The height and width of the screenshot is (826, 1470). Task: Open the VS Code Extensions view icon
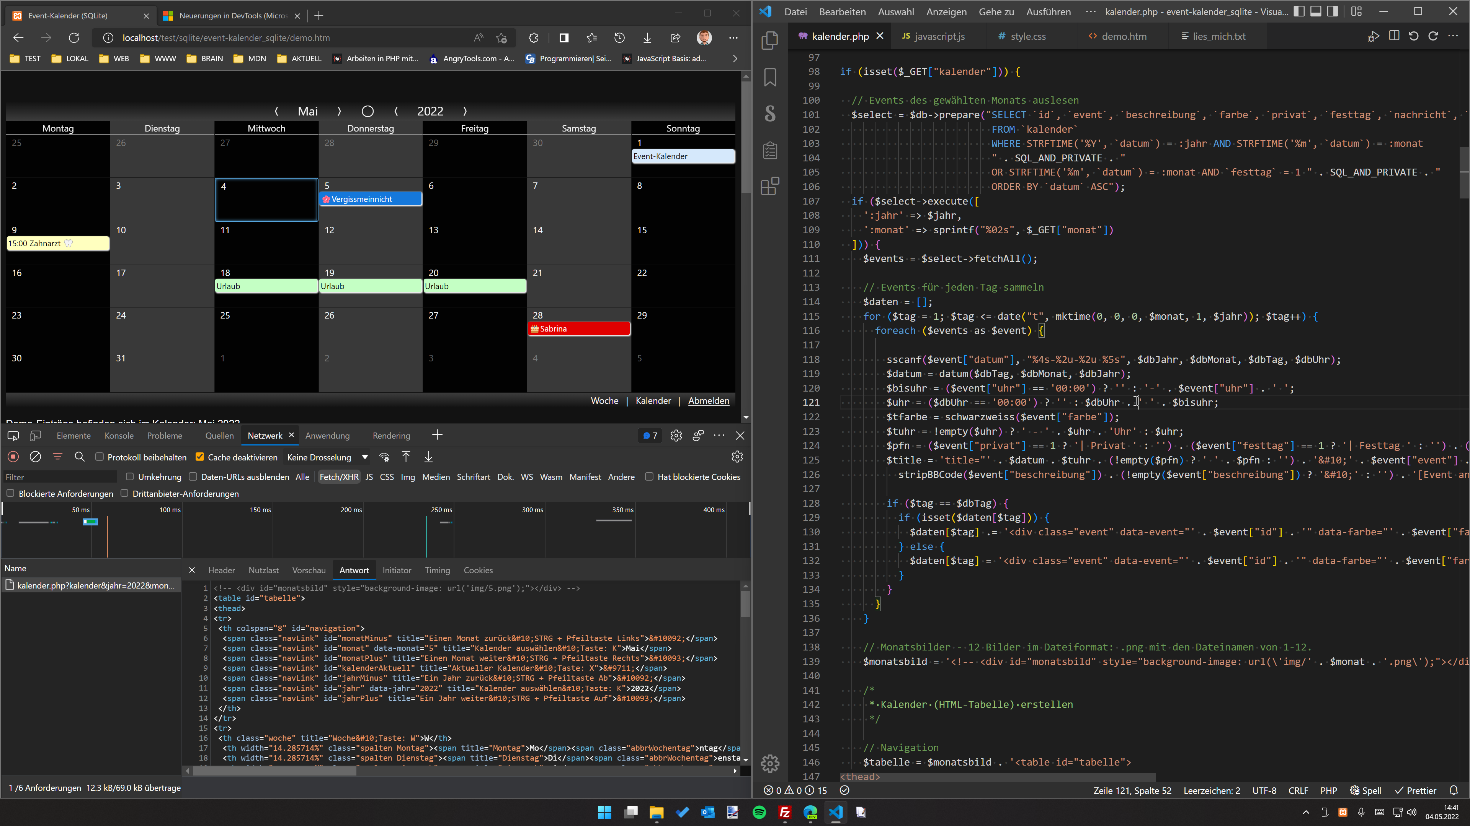point(770,186)
